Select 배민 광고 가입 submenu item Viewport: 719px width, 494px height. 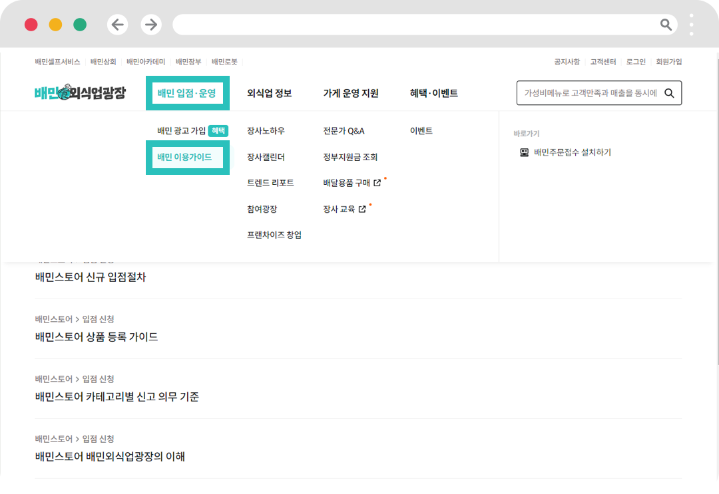[x=182, y=131]
